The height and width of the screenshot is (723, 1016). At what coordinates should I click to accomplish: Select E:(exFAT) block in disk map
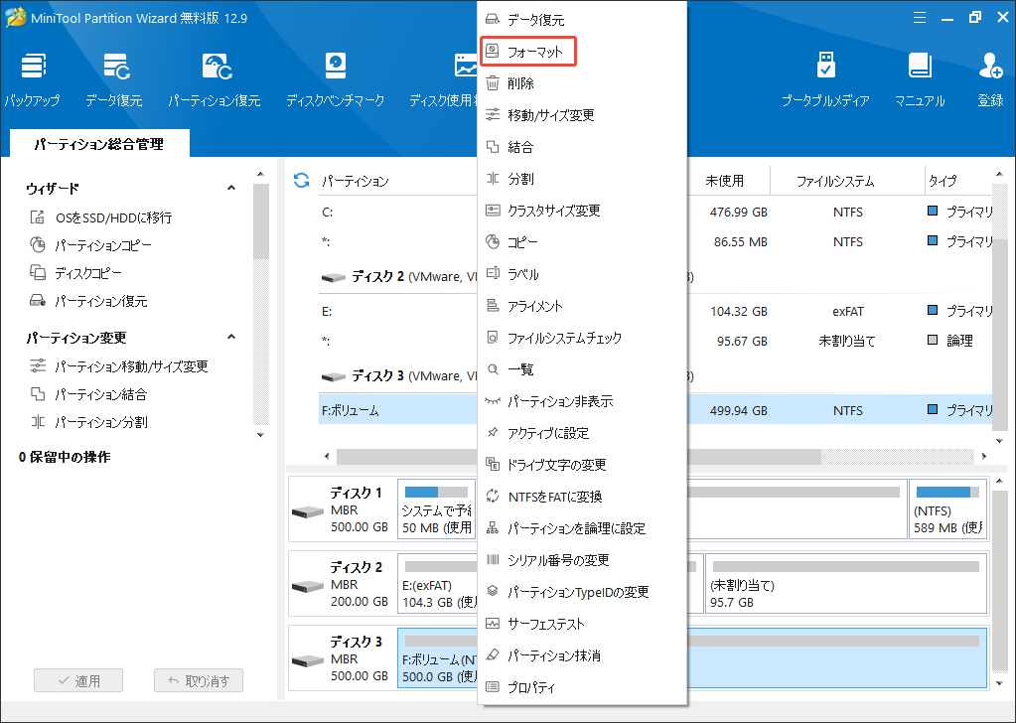point(438,583)
